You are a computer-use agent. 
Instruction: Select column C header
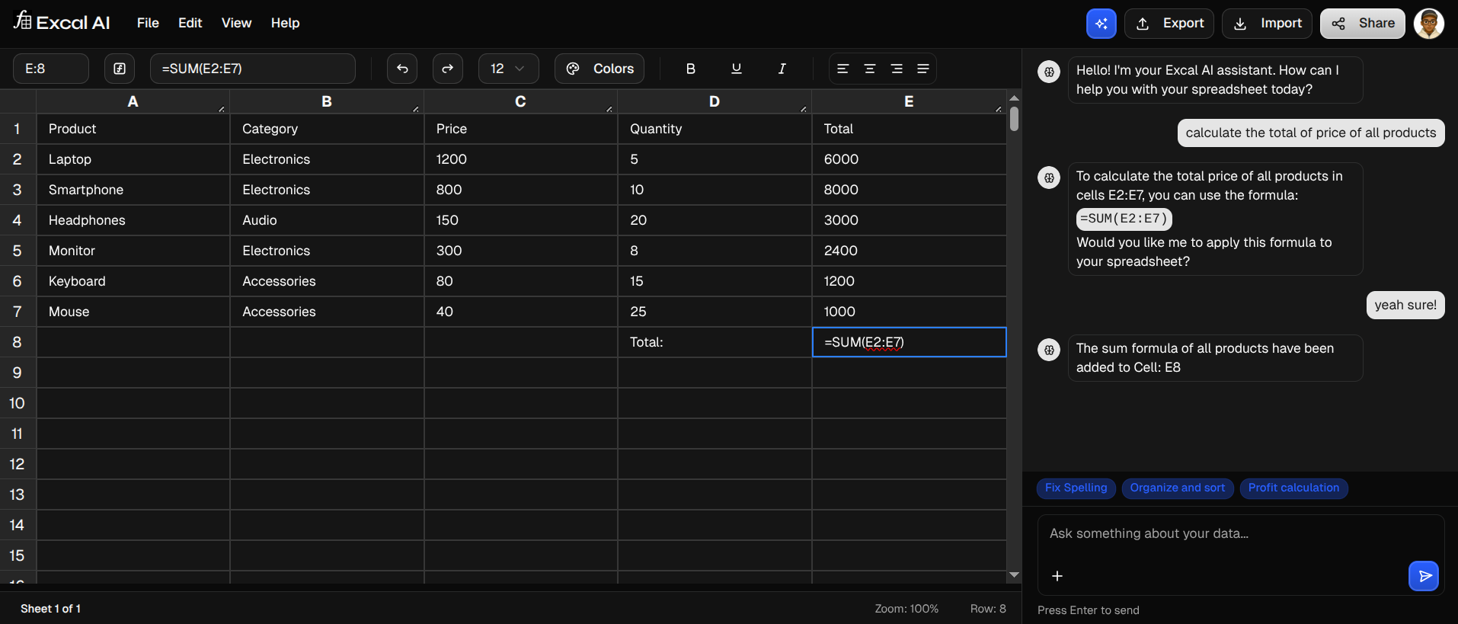[x=521, y=101]
